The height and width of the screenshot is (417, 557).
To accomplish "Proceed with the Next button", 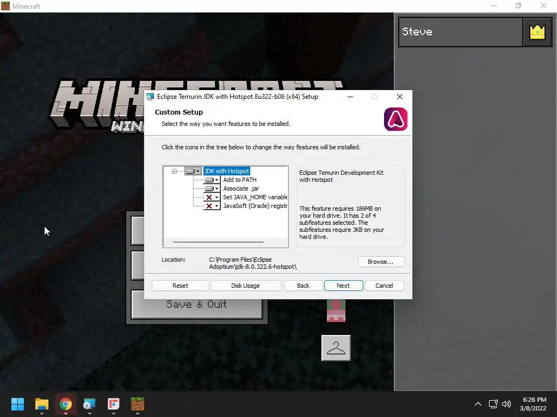I will point(344,286).
